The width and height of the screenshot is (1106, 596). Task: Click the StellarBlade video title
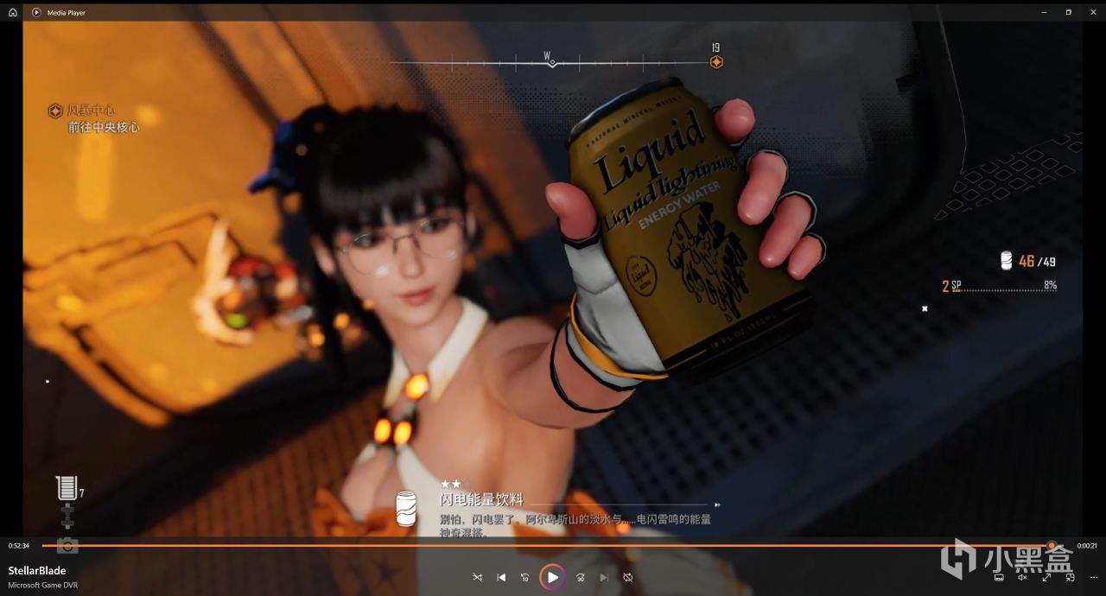pos(37,570)
